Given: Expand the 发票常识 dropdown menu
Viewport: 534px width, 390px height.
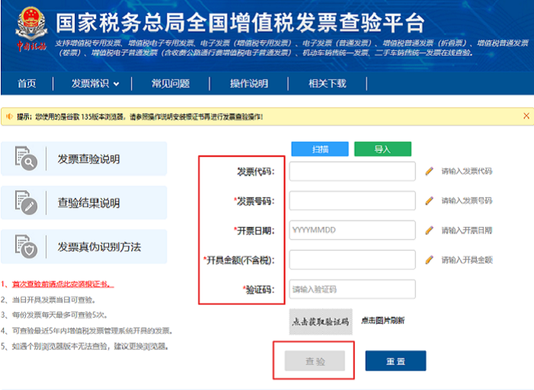Looking at the screenshot, I should pos(95,84).
